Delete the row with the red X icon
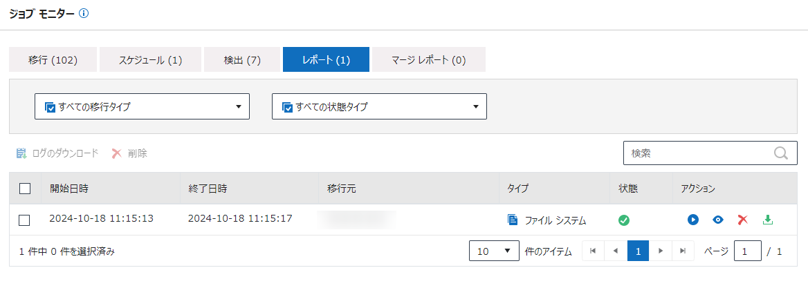808x288 pixels. pos(742,220)
